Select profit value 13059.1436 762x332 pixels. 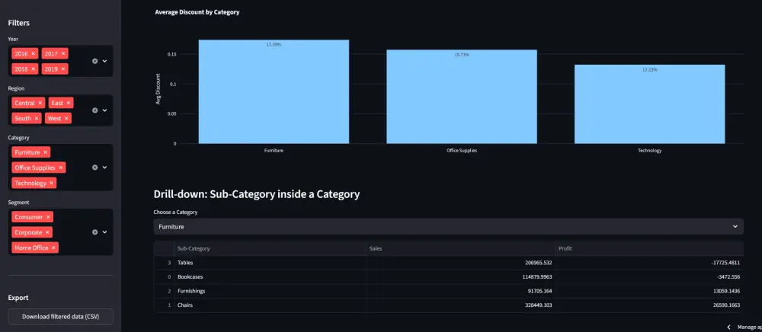coord(650,291)
